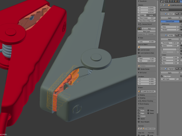Enable Lock to Cursor checkbox

coord(139,50)
